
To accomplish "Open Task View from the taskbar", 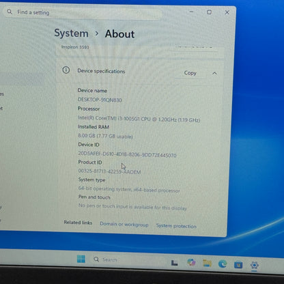I will 174,263.
